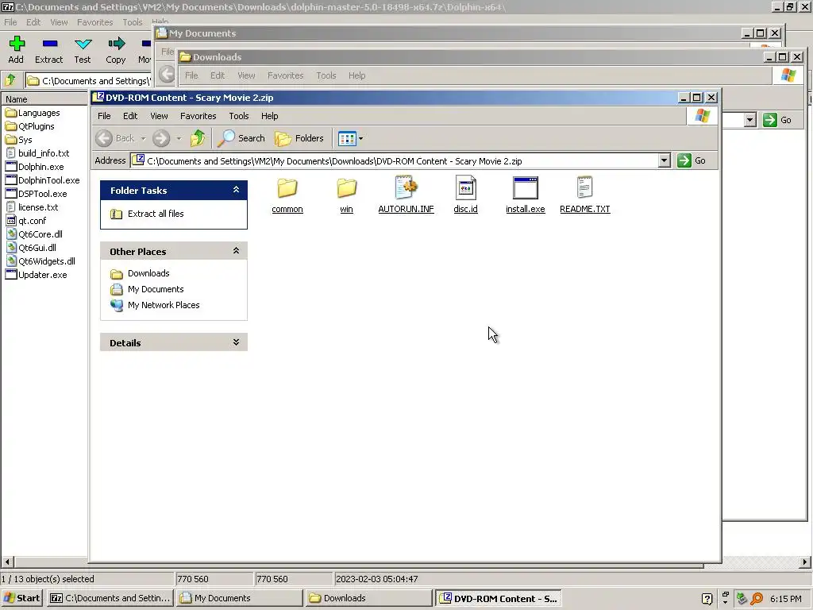
Task: Click the 7-Zip horizontal scrollbar right arrow
Action: pos(804,562)
